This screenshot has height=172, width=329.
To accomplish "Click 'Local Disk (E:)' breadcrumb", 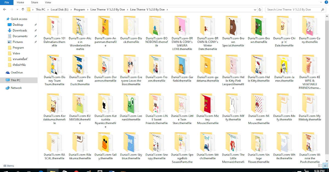I will tap(59, 10).
